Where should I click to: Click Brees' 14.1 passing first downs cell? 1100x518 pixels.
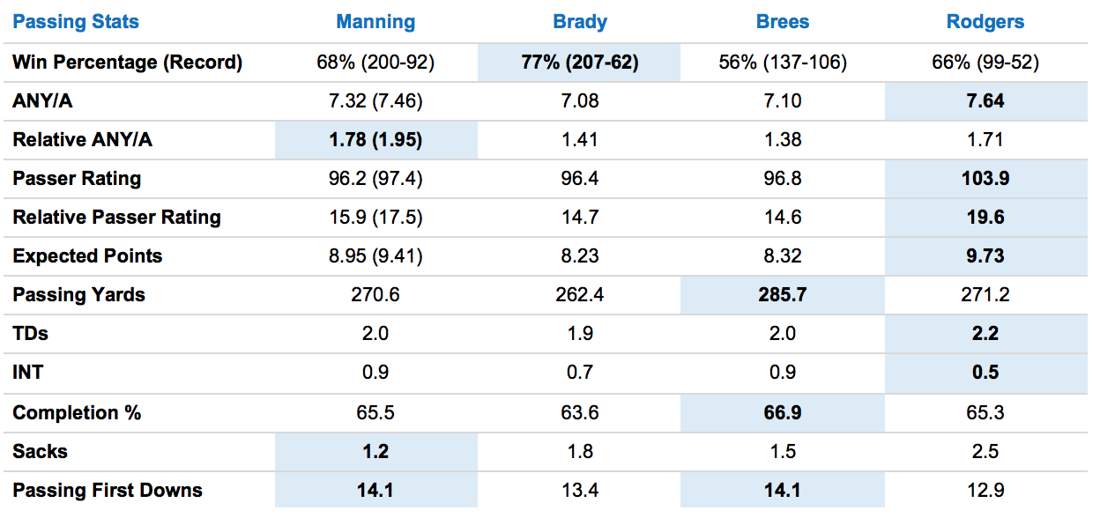782,490
